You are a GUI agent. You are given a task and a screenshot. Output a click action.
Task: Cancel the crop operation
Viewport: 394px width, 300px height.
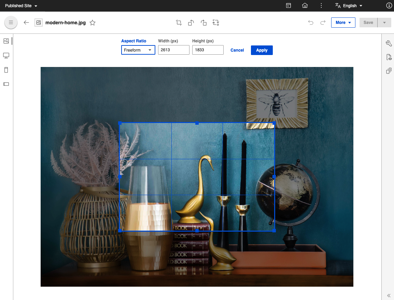237,50
